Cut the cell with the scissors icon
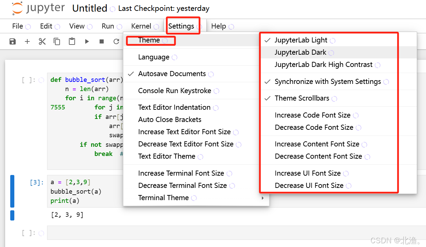The image size is (426, 247). (42, 41)
